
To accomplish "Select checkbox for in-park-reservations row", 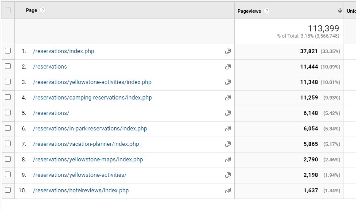I will 8,129.
